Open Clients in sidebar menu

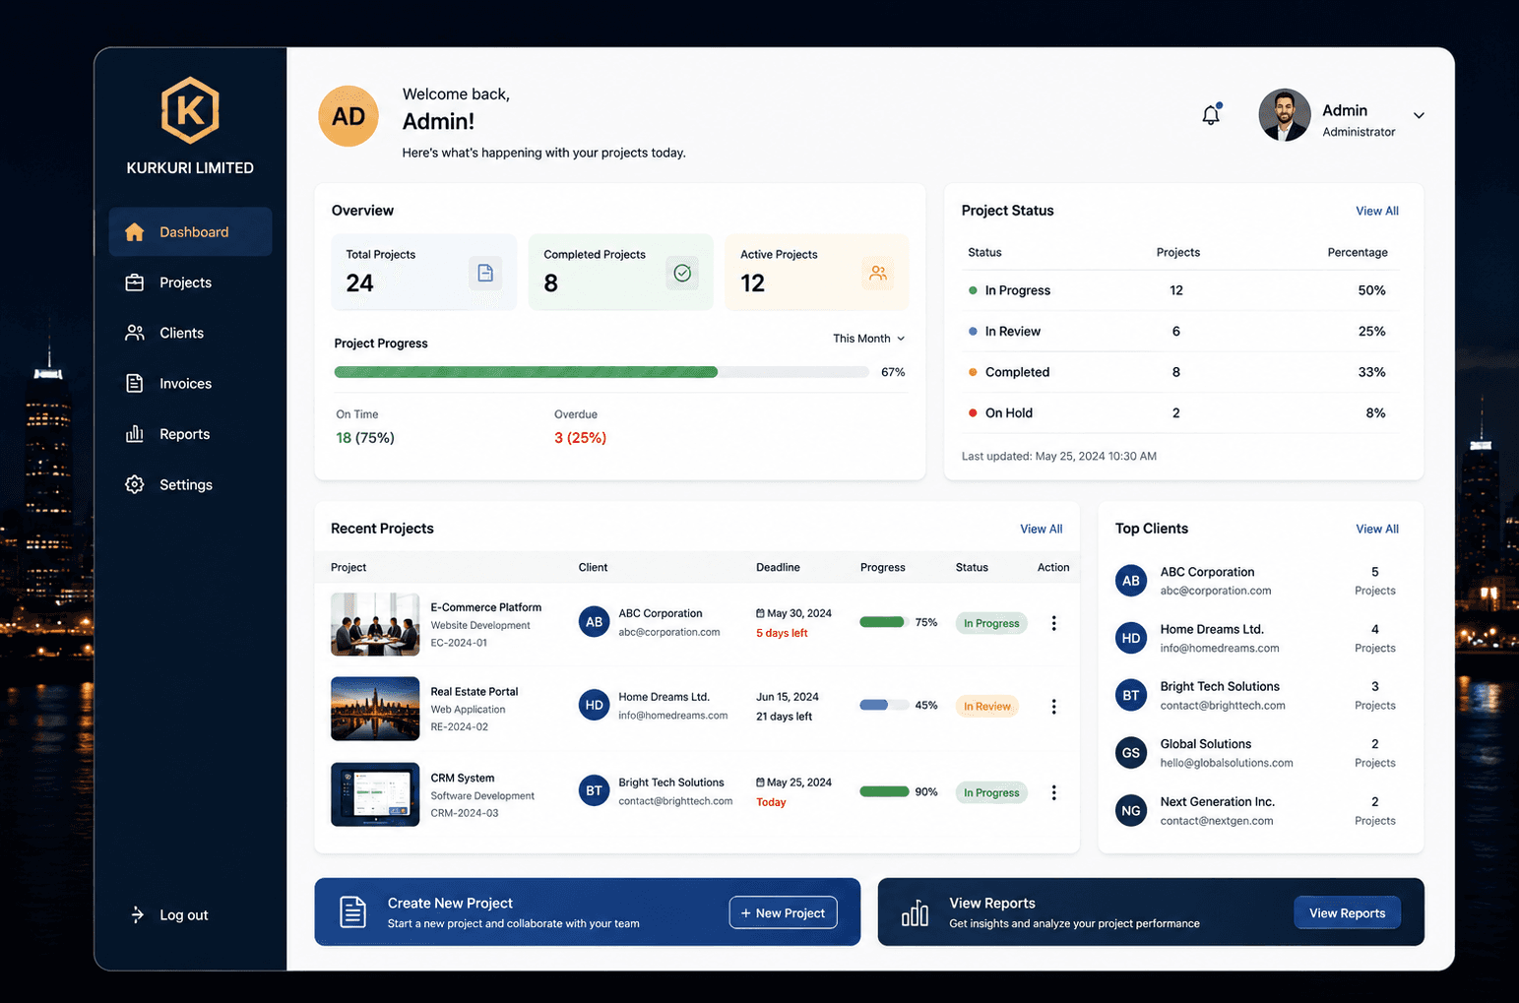point(190,333)
